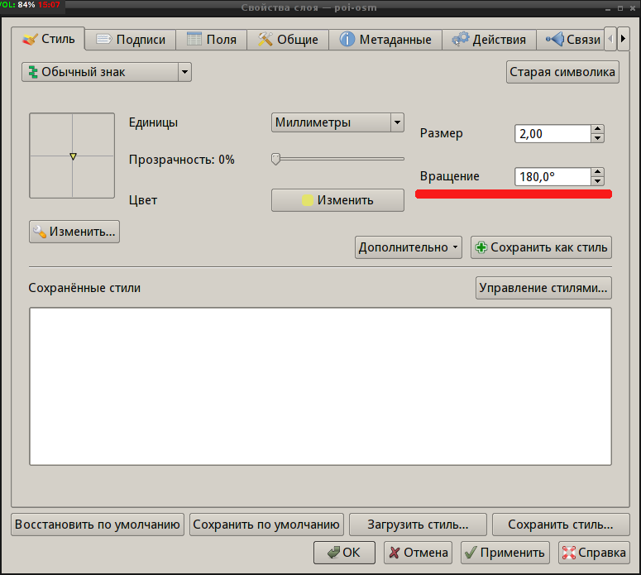
Task: Switch to the Связи tab
Action: click(570, 40)
